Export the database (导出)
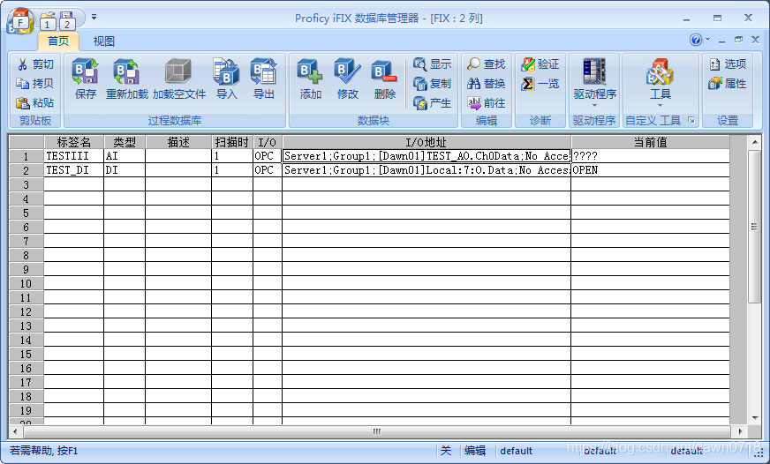770x464 pixels. [x=264, y=79]
